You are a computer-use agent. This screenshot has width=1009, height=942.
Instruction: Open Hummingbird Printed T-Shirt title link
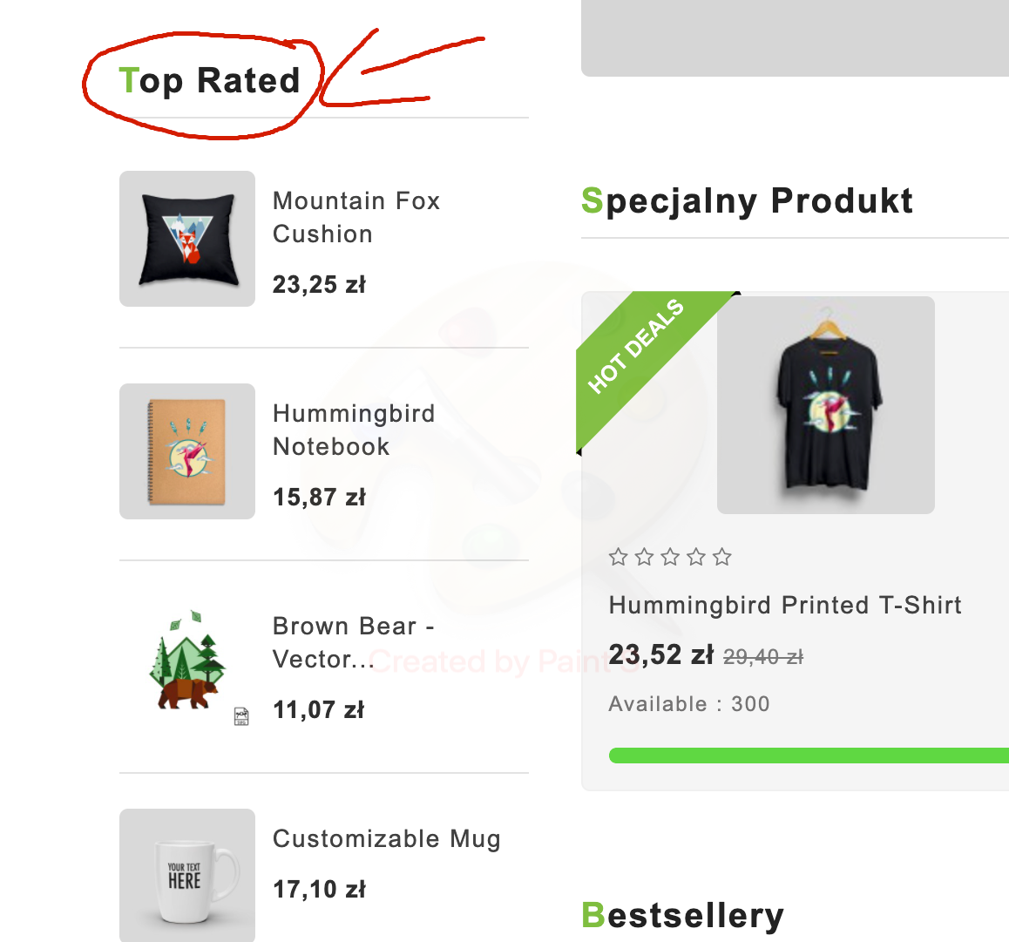point(784,605)
